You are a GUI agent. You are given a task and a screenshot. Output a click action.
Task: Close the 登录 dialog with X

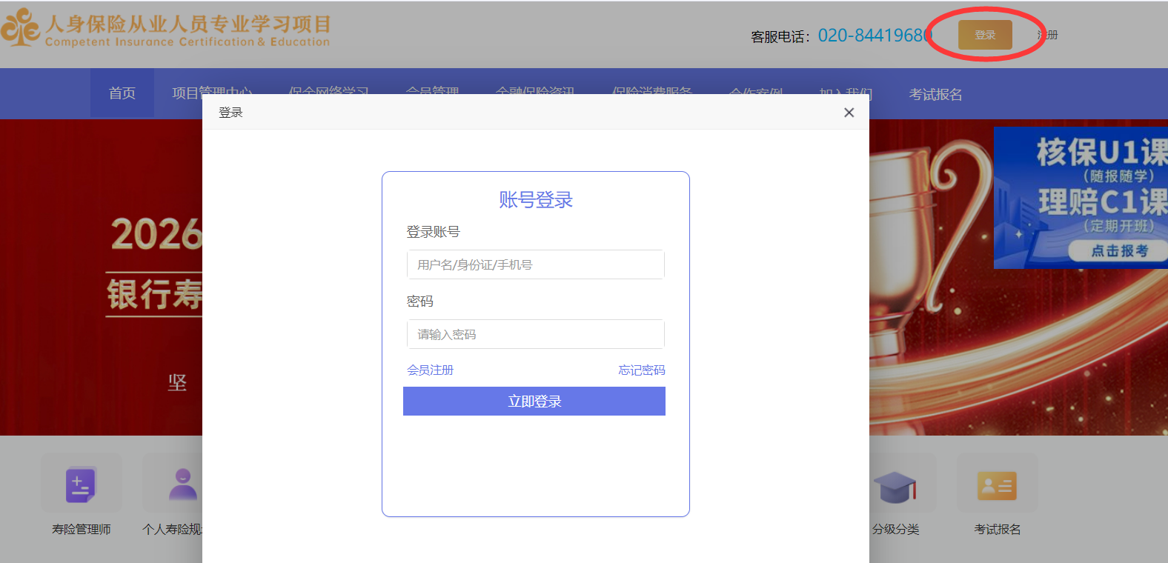pos(849,113)
